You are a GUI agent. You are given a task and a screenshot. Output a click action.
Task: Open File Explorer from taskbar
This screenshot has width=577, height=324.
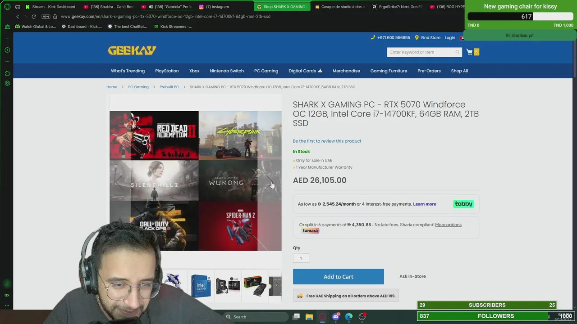[x=309, y=317]
